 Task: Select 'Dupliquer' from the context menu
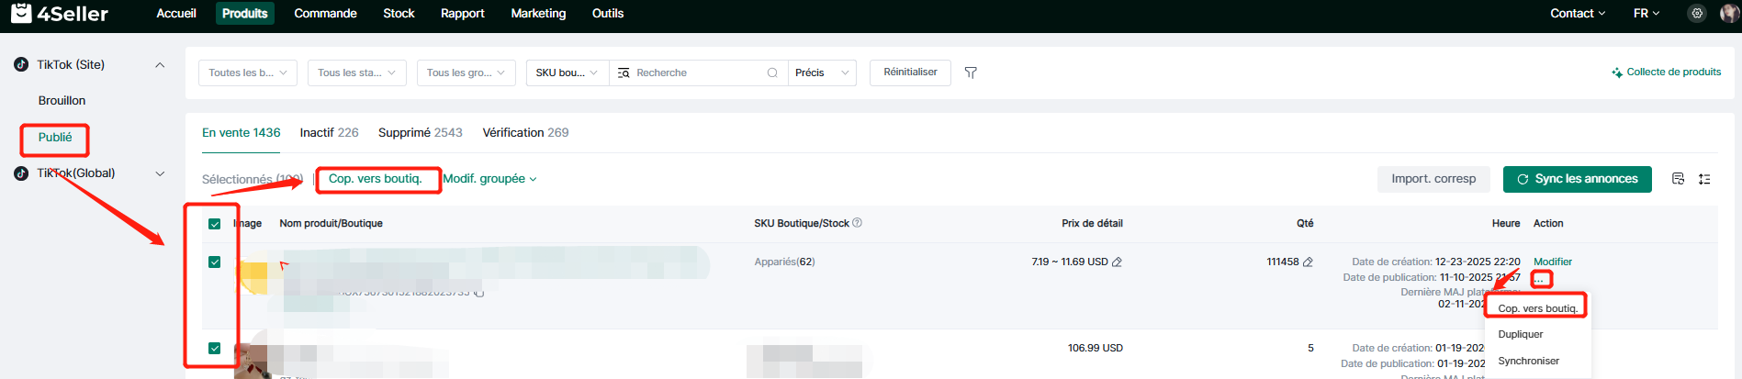[1521, 335]
